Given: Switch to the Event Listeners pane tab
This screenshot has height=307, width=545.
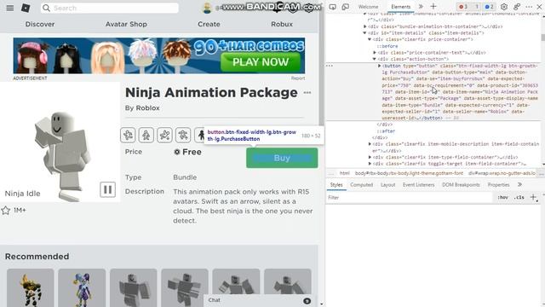Looking at the screenshot, I should point(418,185).
